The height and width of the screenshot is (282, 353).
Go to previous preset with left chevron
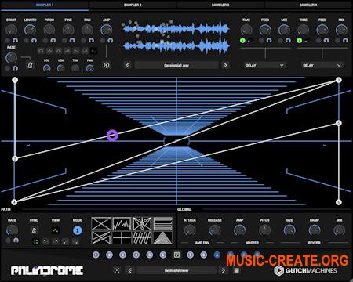click(x=130, y=270)
